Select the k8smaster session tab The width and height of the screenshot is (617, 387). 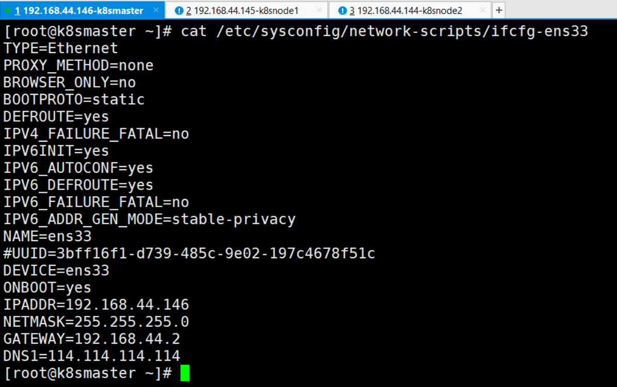(x=82, y=10)
